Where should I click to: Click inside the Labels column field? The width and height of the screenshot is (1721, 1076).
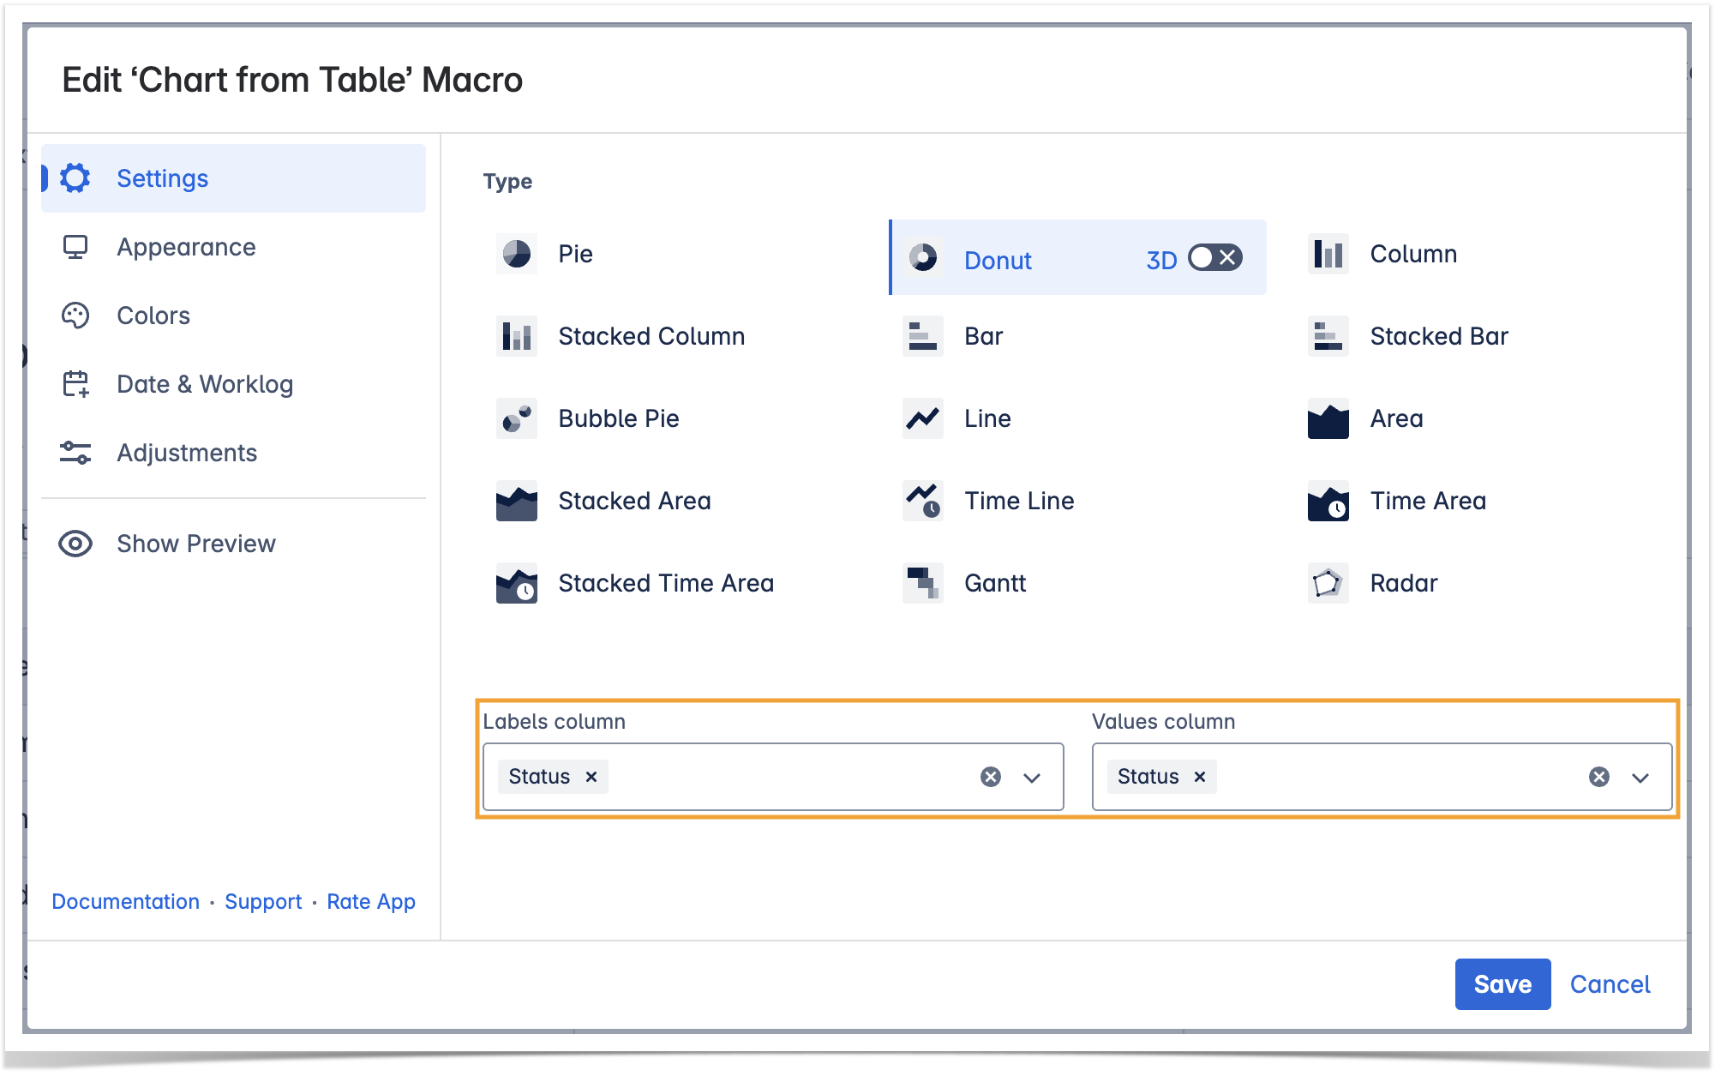click(x=789, y=777)
